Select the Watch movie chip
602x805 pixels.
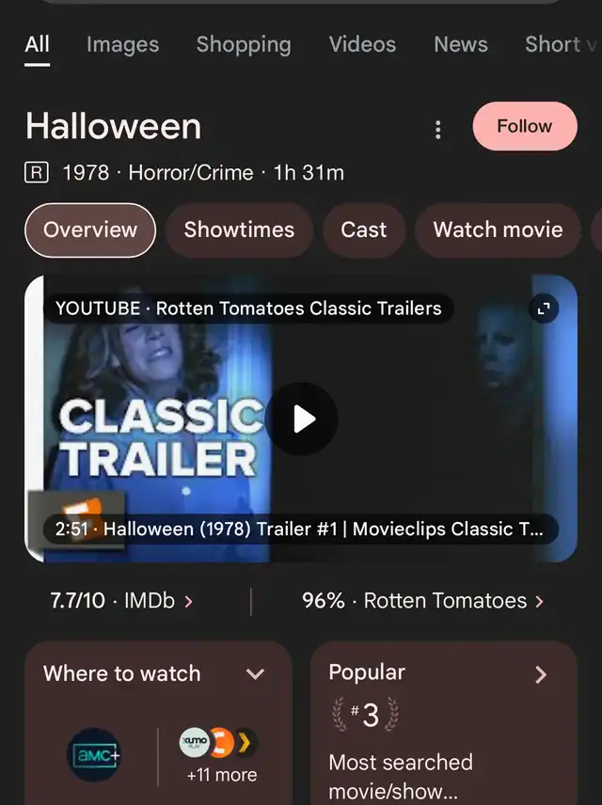click(x=498, y=230)
